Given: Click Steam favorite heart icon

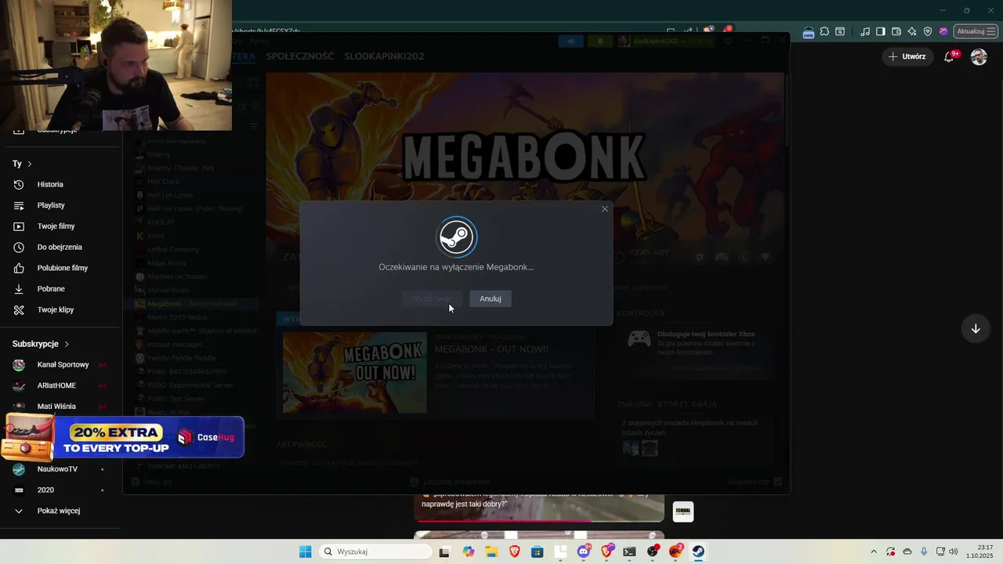Looking at the screenshot, I should 766,257.
